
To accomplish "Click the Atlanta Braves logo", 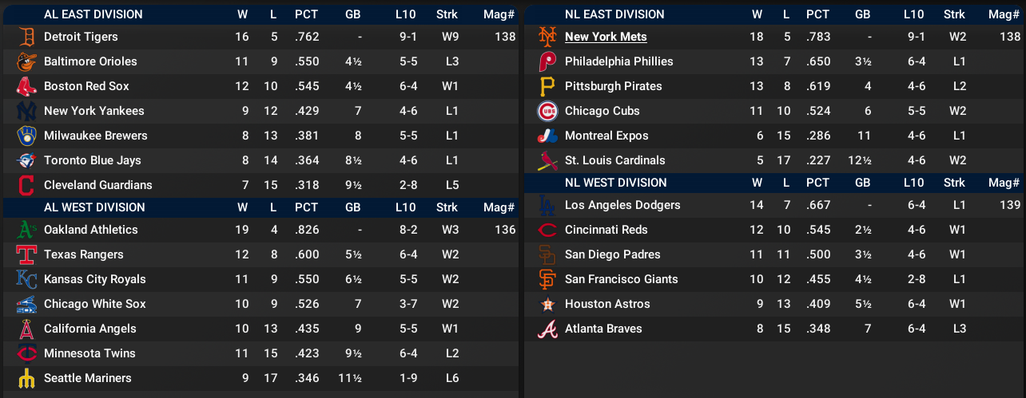I will [547, 329].
